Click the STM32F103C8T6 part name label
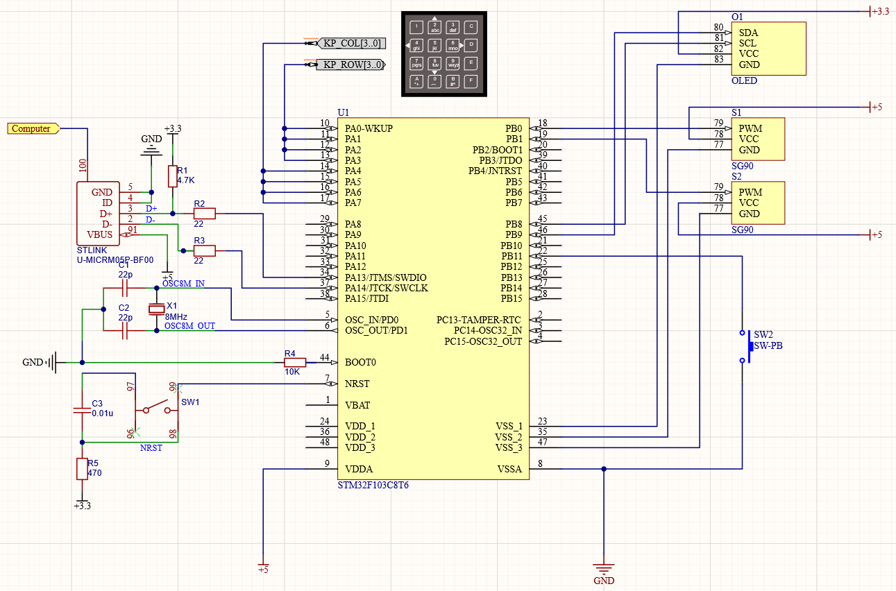896x591 pixels. [x=373, y=485]
